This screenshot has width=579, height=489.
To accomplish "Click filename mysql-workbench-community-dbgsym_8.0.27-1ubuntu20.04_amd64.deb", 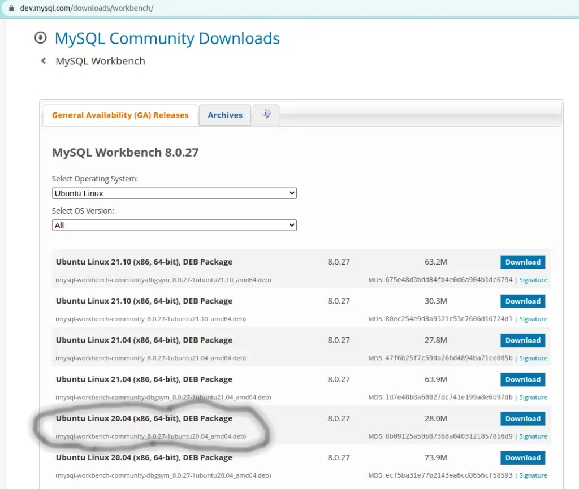I will (x=163, y=475).
